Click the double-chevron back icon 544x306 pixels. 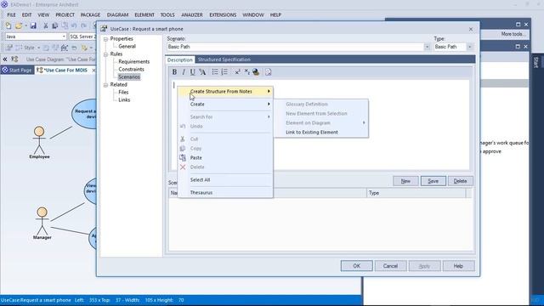[x=5, y=59]
